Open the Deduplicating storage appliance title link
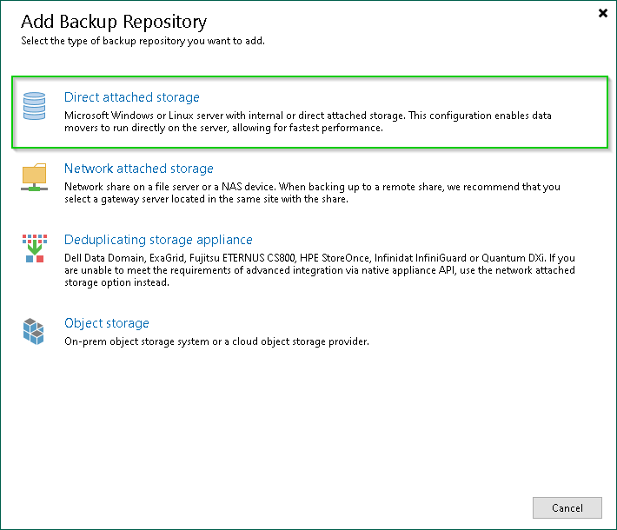 click(158, 240)
